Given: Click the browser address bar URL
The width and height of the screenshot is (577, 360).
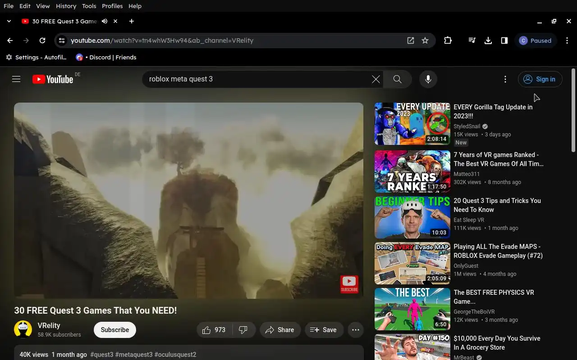Looking at the screenshot, I should [162, 40].
